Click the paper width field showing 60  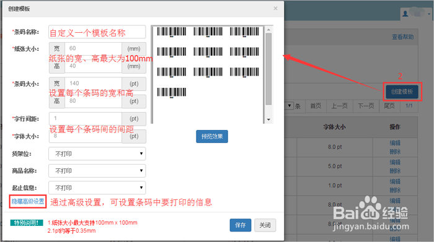click(x=93, y=49)
